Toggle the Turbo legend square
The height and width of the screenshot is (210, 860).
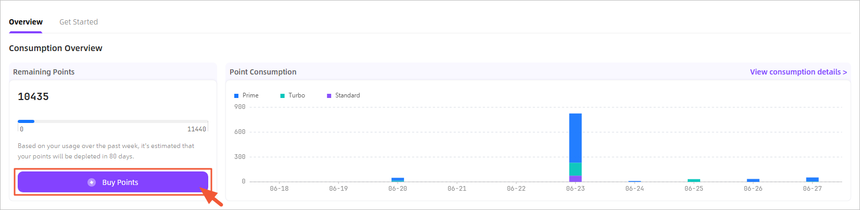283,96
